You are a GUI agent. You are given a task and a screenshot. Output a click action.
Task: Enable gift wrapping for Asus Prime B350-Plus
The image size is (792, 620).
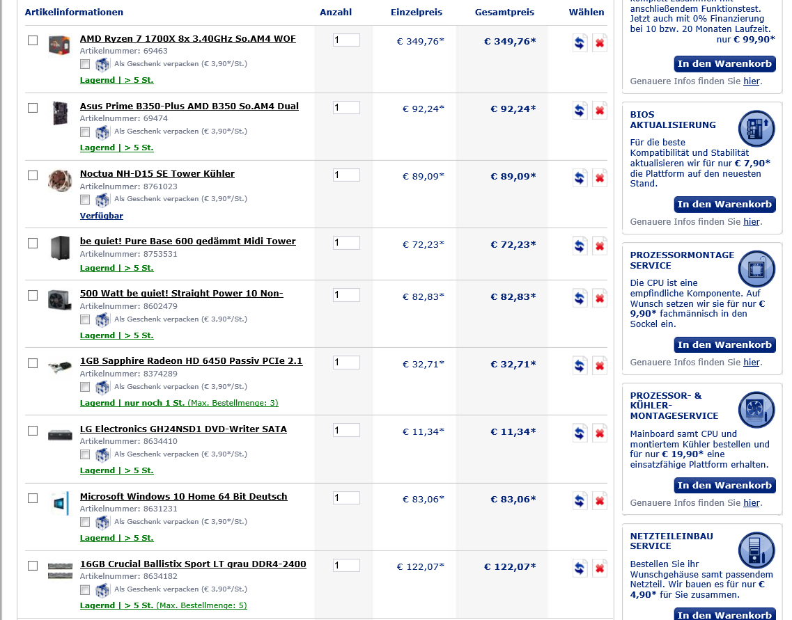click(x=85, y=132)
